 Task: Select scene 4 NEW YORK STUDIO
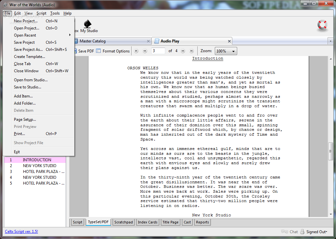pos(35,177)
